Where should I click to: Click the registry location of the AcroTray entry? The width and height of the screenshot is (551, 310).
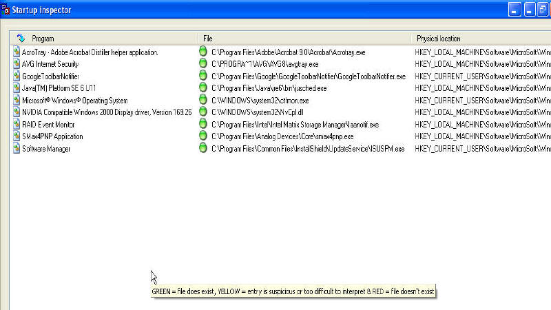(482, 52)
